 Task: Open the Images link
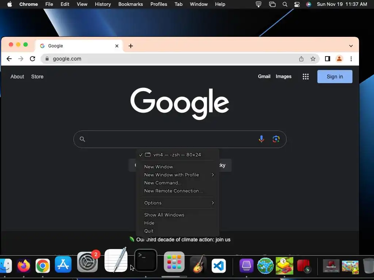tap(283, 77)
